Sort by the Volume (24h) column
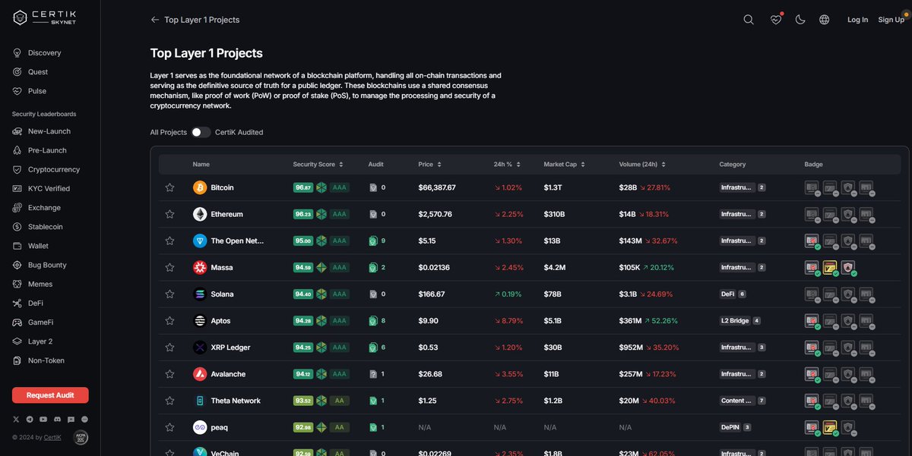The image size is (912, 456). pyautogui.click(x=641, y=164)
